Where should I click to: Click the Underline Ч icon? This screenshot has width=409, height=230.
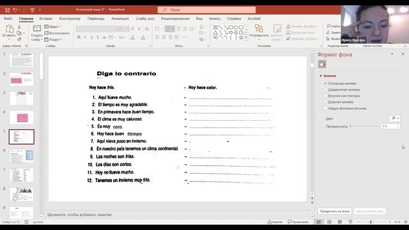pyautogui.click(x=91, y=38)
